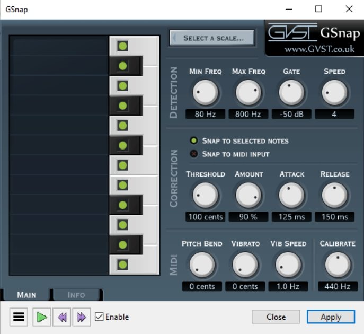364x334 pixels.
Task: Click the Min Freq knob
Action: point(205,92)
